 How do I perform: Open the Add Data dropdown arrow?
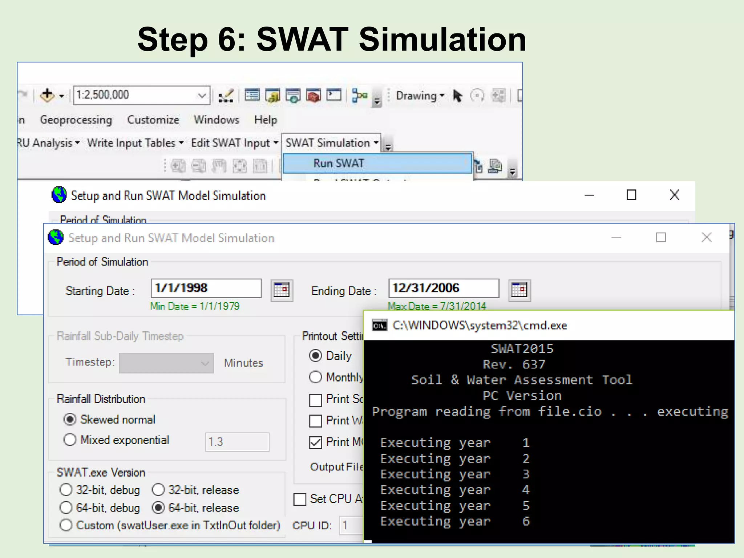point(62,96)
